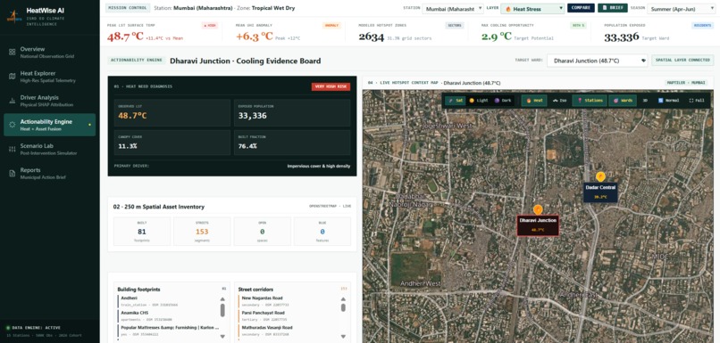Select Normal map size mode

point(668,101)
